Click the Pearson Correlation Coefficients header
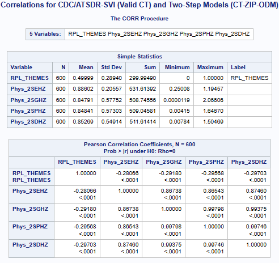Screen dimensions: 279x263 (x=139, y=148)
